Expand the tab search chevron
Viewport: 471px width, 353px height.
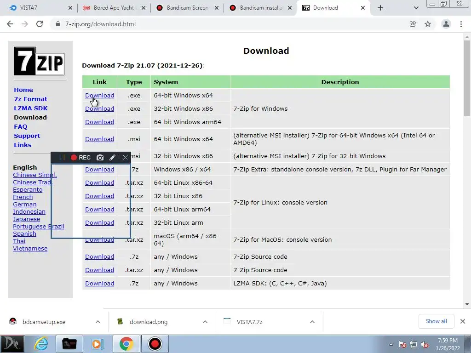(x=416, y=8)
